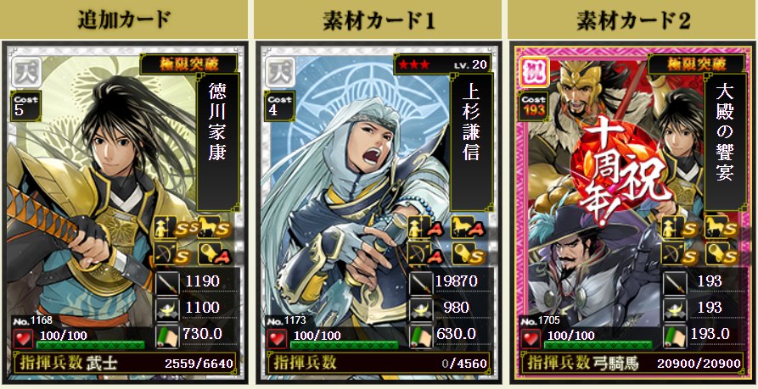
Task: Click the green HP bar on 徳川家康 card
Action: 90,345
